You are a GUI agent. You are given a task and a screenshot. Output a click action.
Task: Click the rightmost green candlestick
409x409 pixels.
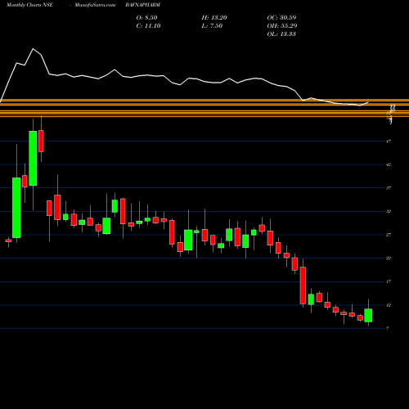click(368, 316)
